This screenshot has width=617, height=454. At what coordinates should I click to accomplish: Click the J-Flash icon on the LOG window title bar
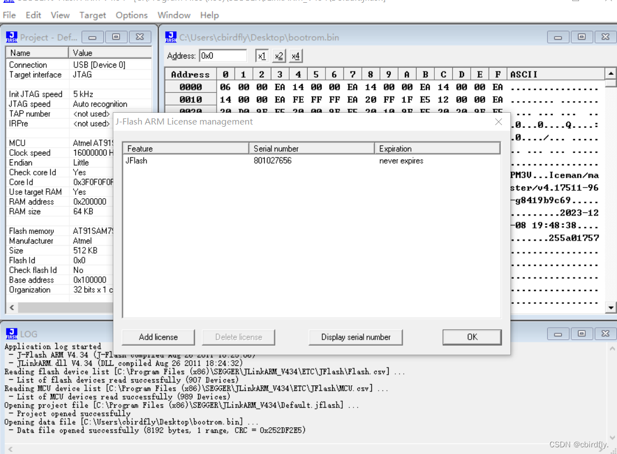(x=12, y=333)
